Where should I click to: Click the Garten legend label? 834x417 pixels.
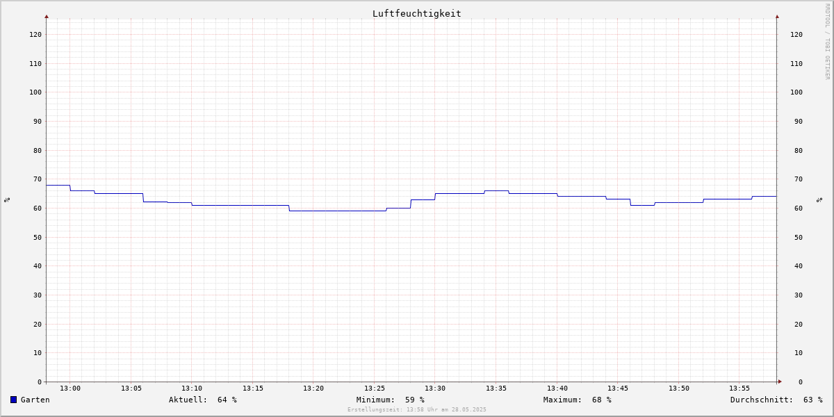click(x=35, y=400)
